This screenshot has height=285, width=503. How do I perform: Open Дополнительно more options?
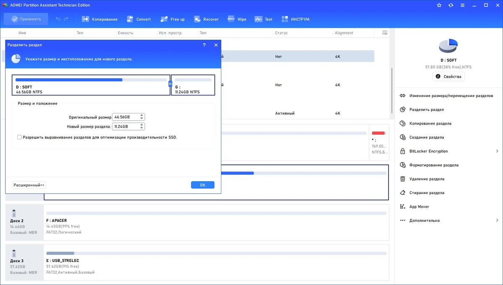(x=420, y=221)
